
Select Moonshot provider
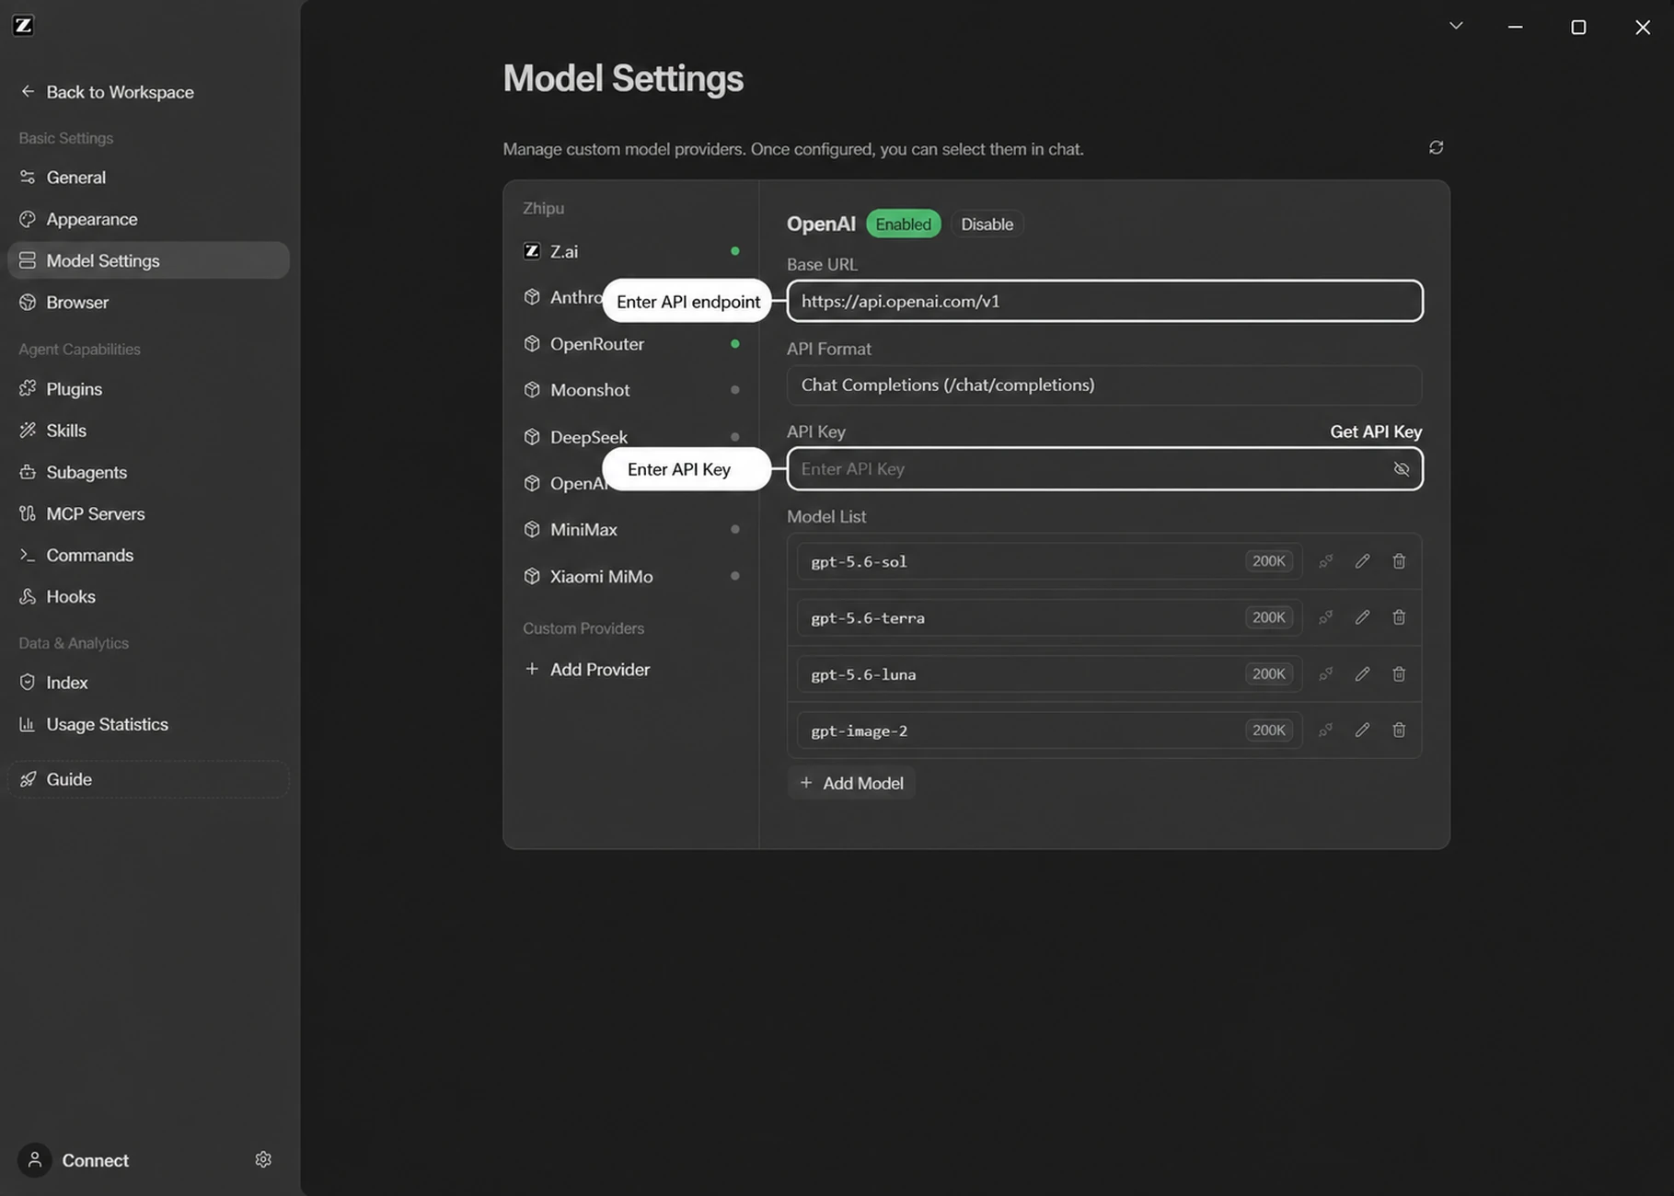click(631, 390)
